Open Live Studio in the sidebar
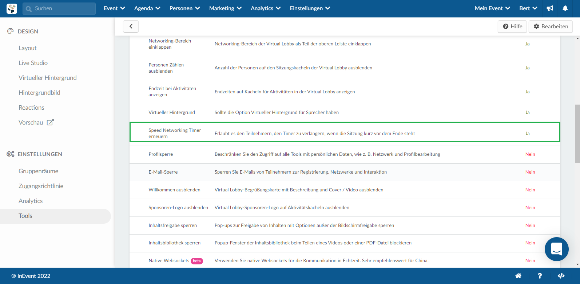The width and height of the screenshot is (580, 284). tap(33, 63)
